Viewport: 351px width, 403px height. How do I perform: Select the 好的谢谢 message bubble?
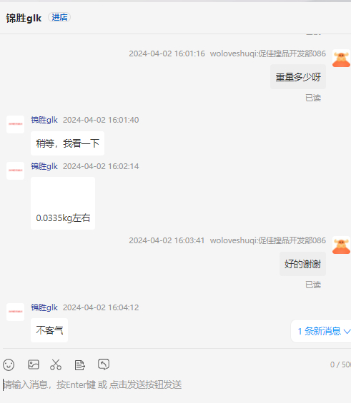(x=302, y=264)
